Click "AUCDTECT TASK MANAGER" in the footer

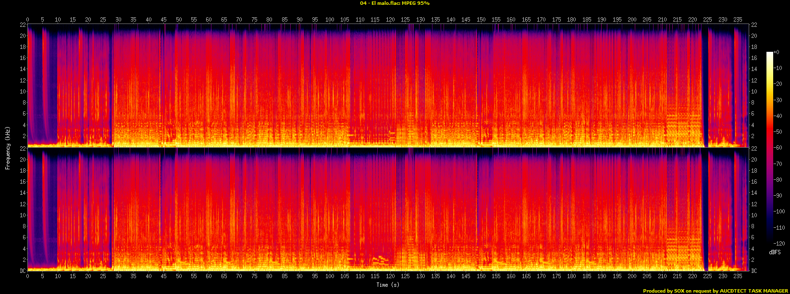754,291
